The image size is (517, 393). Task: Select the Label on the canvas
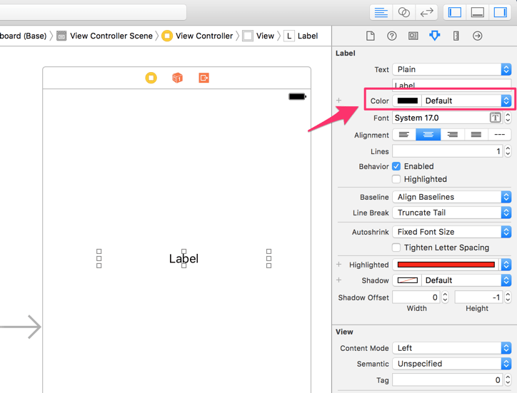coord(184,259)
